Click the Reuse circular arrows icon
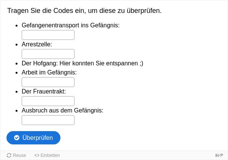The height and width of the screenshot is (160, 228). point(9,155)
